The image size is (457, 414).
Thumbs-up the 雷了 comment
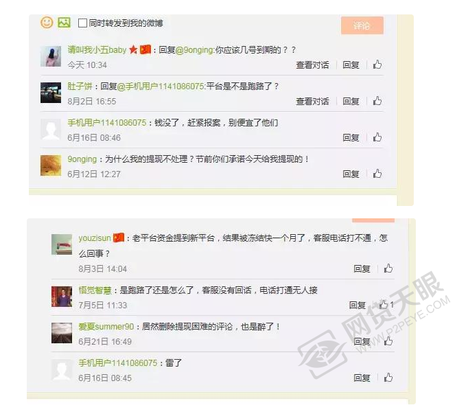click(x=388, y=378)
